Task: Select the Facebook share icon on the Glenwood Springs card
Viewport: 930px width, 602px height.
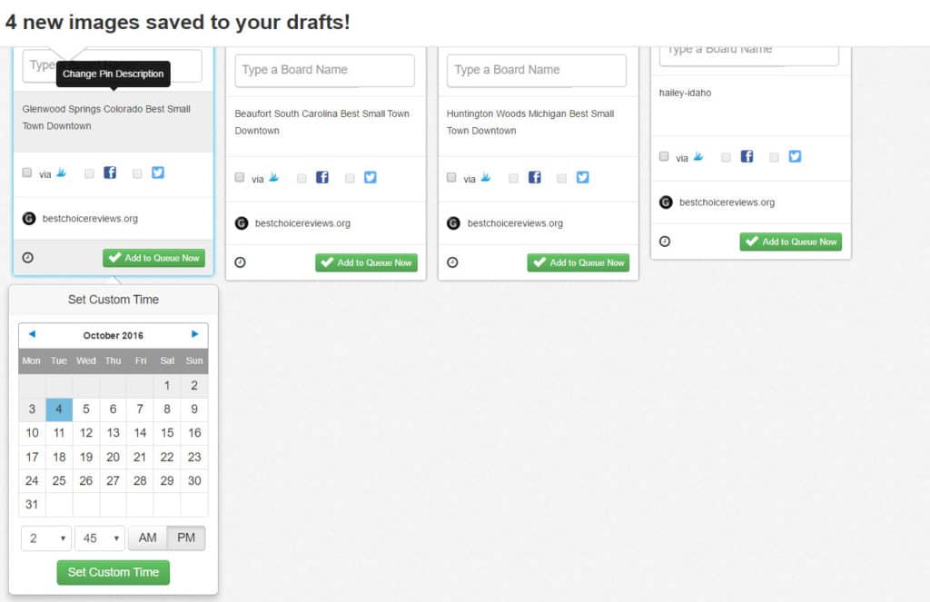Action: tap(109, 172)
